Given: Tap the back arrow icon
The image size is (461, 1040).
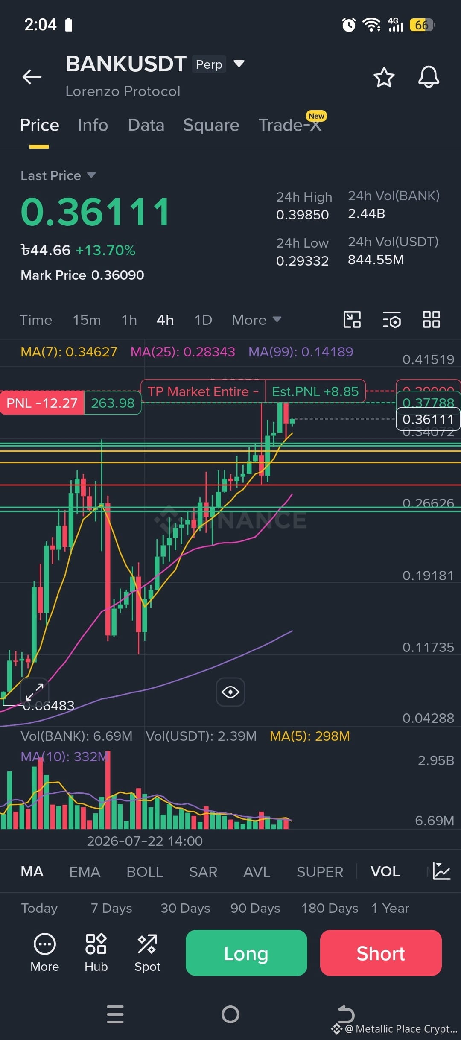Looking at the screenshot, I should (32, 77).
